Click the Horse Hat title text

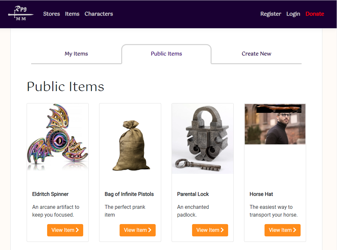[x=261, y=194]
